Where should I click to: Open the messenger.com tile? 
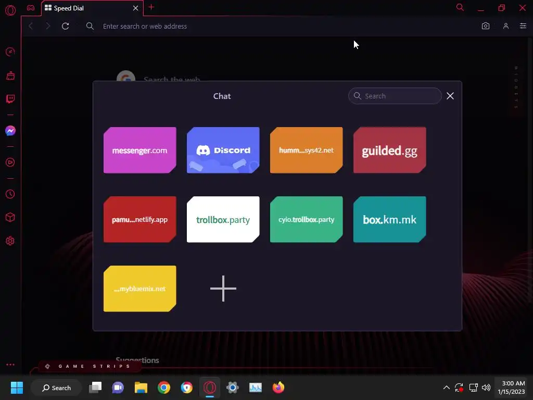pyautogui.click(x=139, y=150)
